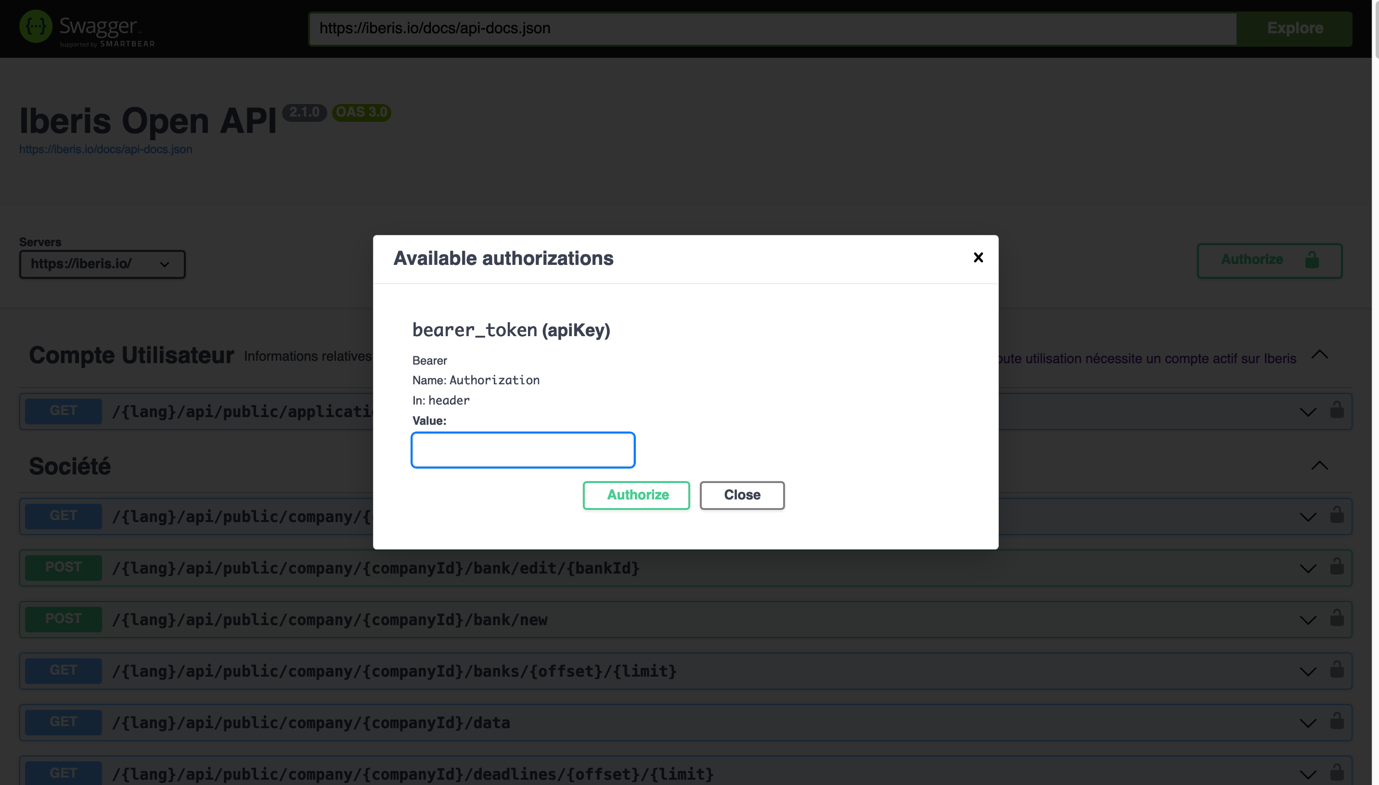The height and width of the screenshot is (785, 1379).
Task: Click the lock icon on first GET company row
Action: (x=1337, y=515)
